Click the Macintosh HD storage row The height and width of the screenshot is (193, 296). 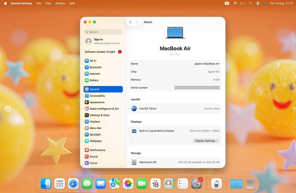pyautogui.click(x=175, y=162)
